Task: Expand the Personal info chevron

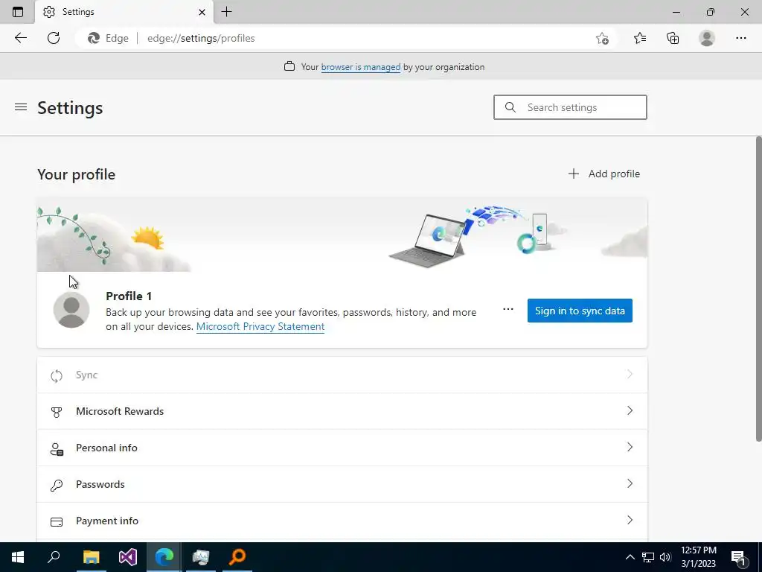Action: click(x=630, y=447)
